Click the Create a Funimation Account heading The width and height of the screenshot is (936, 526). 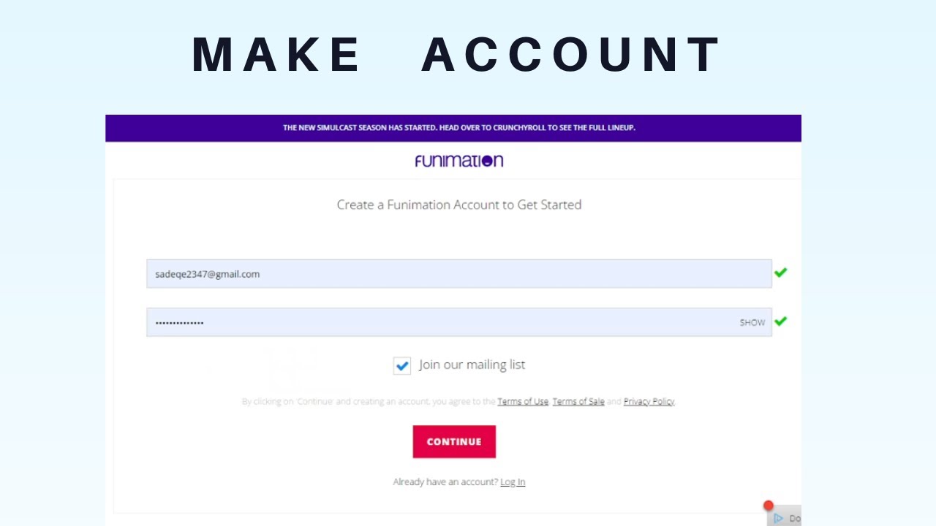pos(458,205)
